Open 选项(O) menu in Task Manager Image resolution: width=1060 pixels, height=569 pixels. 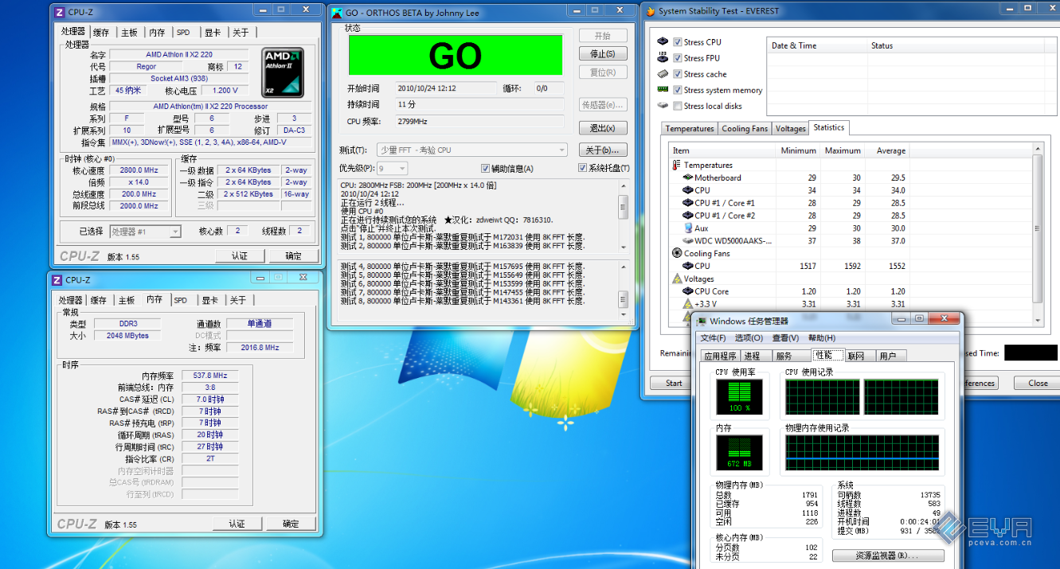[x=749, y=338]
